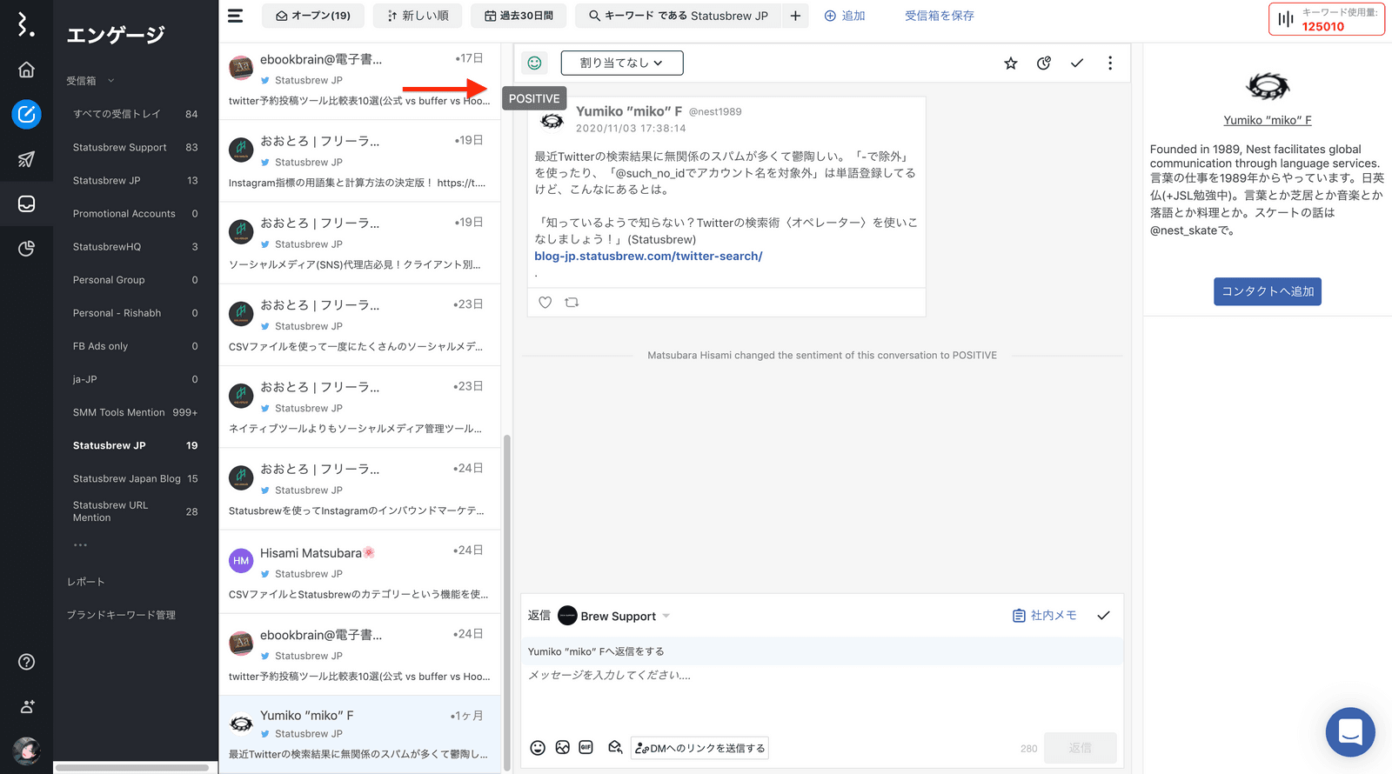The height and width of the screenshot is (774, 1392).
Task: Open the Intercom chat bubble
Action: 1349,732
